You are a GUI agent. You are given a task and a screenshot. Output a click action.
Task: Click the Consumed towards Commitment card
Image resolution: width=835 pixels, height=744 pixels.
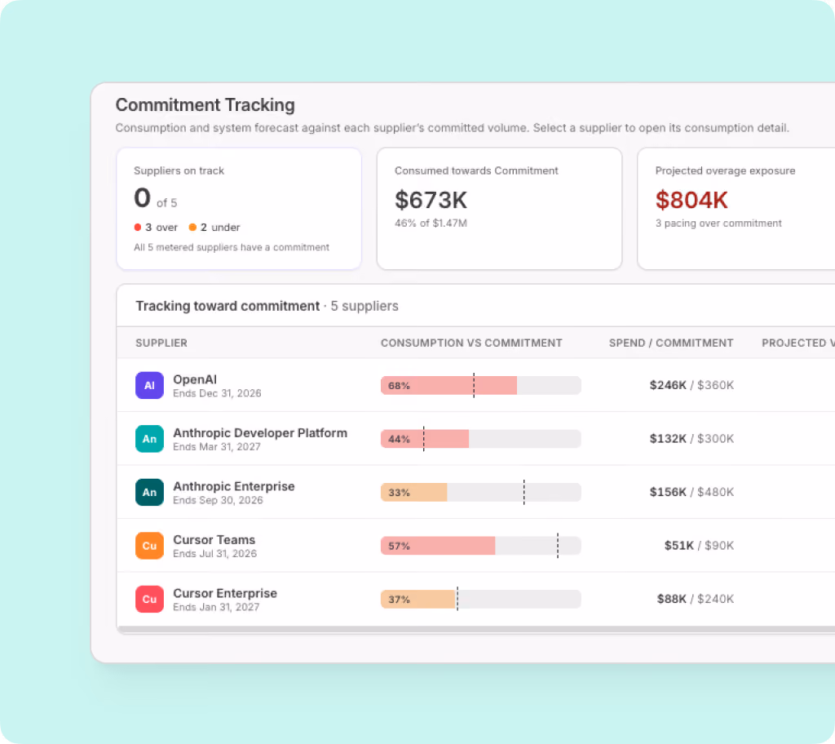pos(499,208)
